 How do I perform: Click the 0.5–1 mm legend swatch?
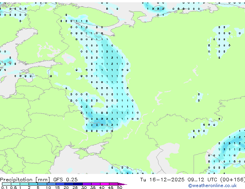point(15,184)
